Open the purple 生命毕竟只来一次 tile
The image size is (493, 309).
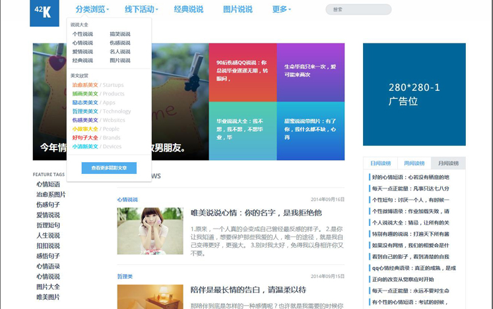pyautogui.click(x=311, y=72)
